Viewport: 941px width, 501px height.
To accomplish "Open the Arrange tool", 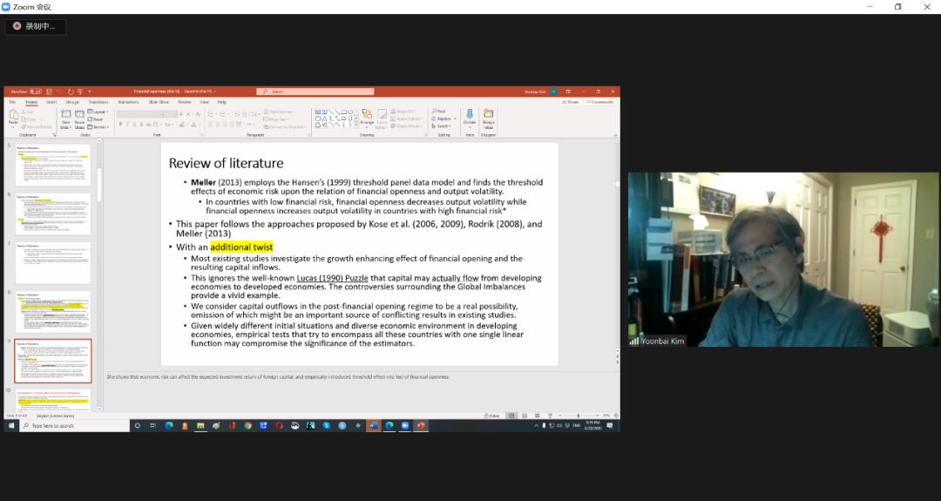I will (x=367, y=115).
